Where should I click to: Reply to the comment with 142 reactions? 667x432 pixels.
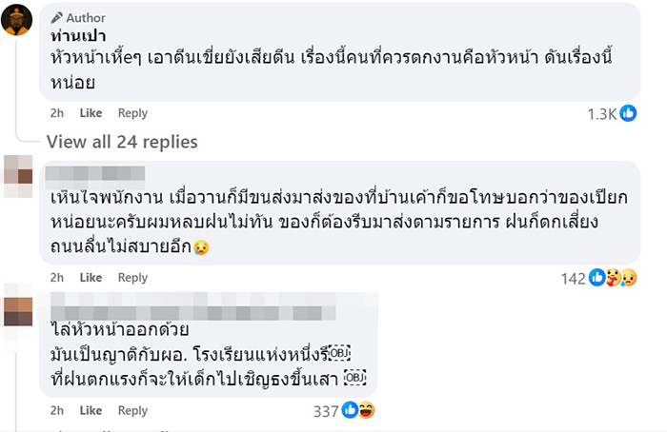point(132,278)
